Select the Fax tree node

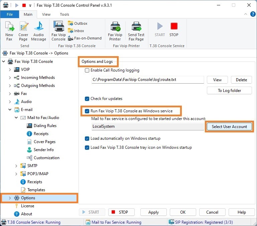click(x=24, y=94)
